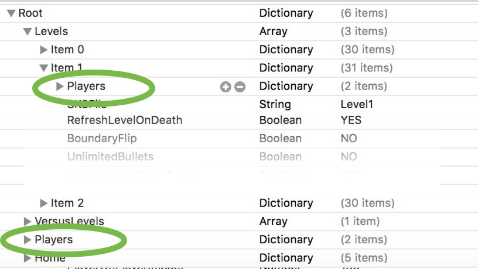Expand the VersusLevels array
The width and height of the screenshot is (478, 269).
click(x=27, y=221)
